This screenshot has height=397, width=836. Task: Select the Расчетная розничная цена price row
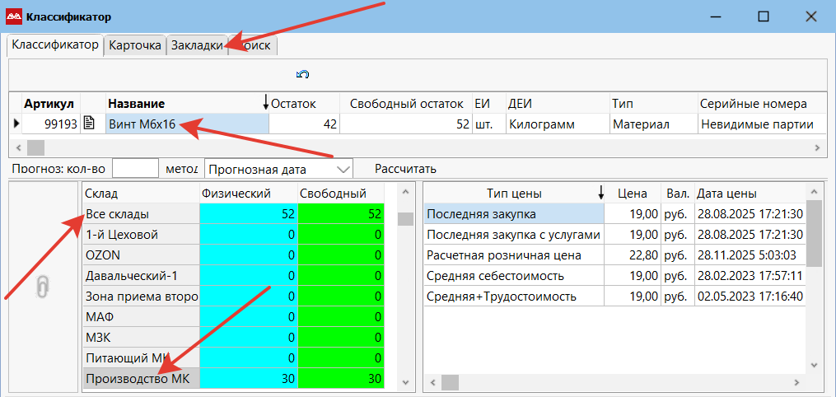pos(514,255)
